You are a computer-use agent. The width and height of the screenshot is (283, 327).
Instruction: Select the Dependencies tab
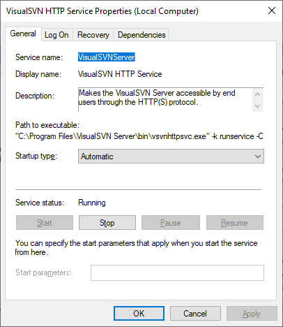point(141,35)
